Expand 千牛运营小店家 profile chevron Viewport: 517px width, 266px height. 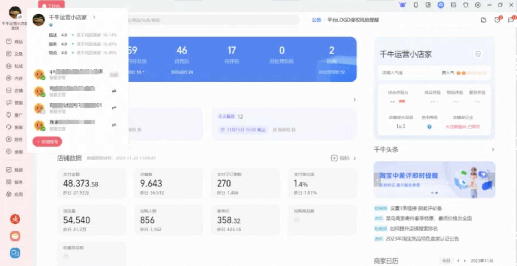(x=94, y=17)
